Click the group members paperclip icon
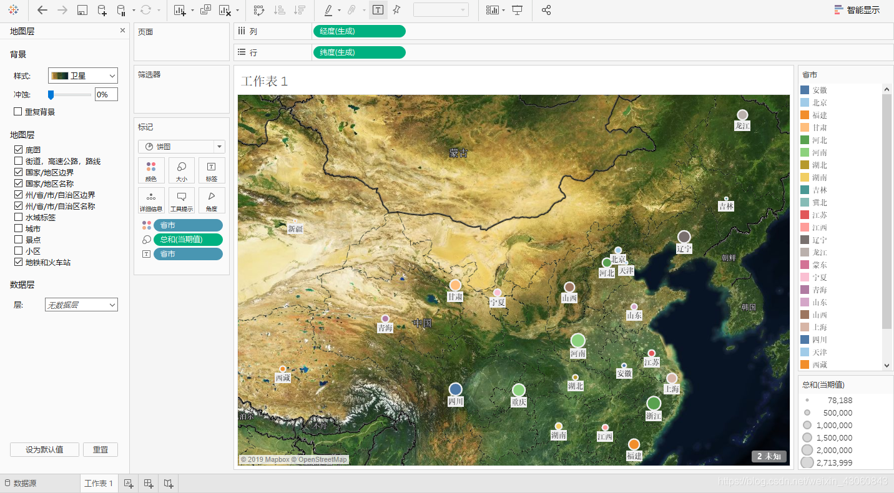This screenshot has height=493, width=894. pos(353,10)
